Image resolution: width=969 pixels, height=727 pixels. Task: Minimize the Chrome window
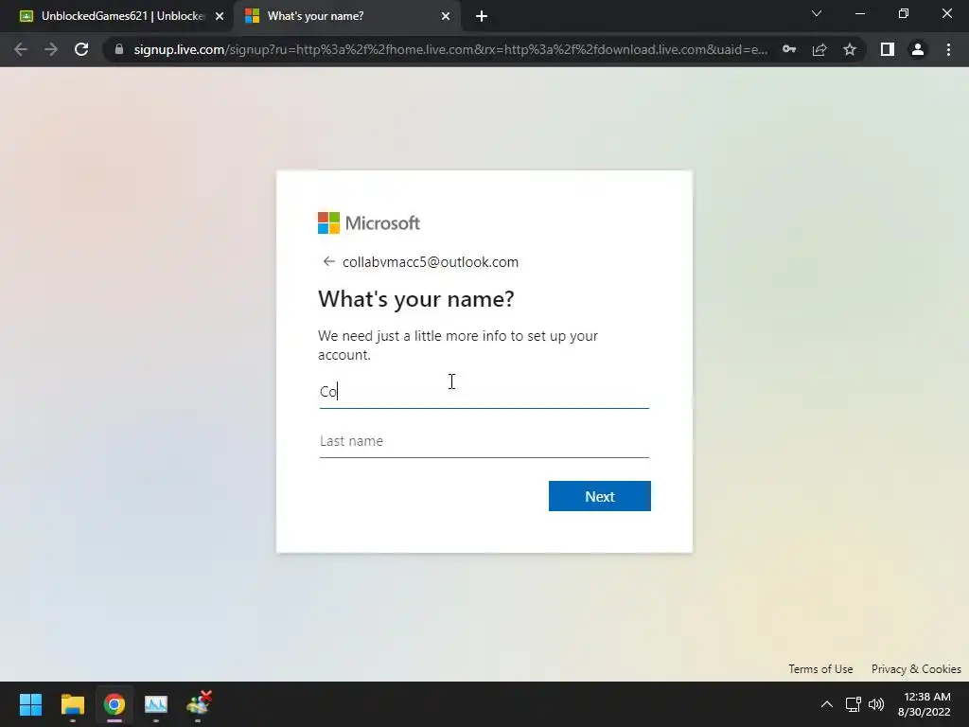(859, 13)
